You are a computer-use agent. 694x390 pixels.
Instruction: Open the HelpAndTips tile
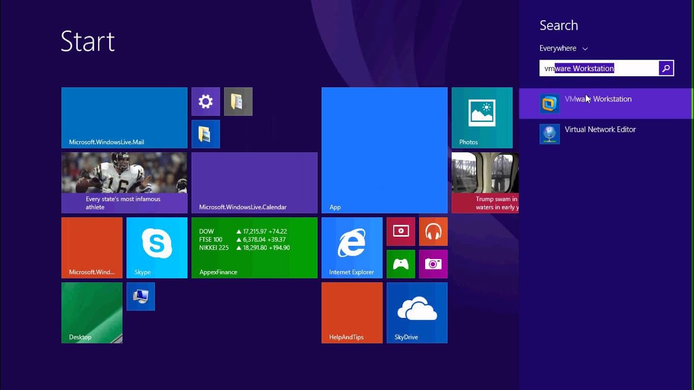[352, 313]
